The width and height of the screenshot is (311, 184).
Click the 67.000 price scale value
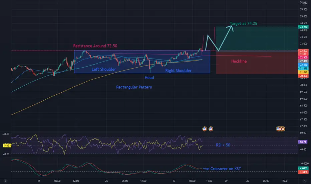point(304,126)
